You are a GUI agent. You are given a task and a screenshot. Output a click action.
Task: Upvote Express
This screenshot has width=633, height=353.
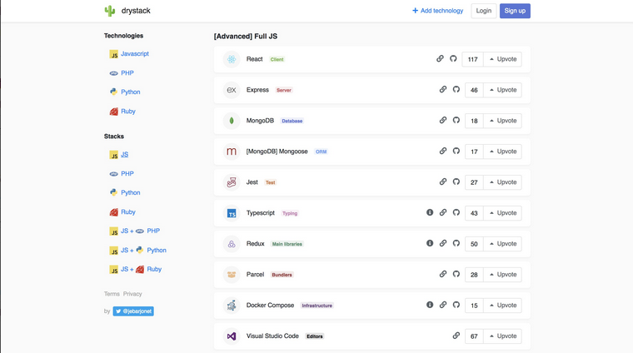(502, 90)
